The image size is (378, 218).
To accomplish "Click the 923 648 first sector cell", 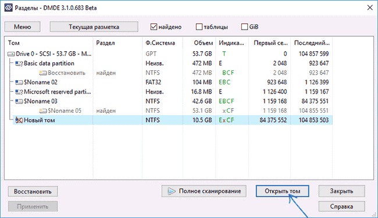I will tap(277, 82).
